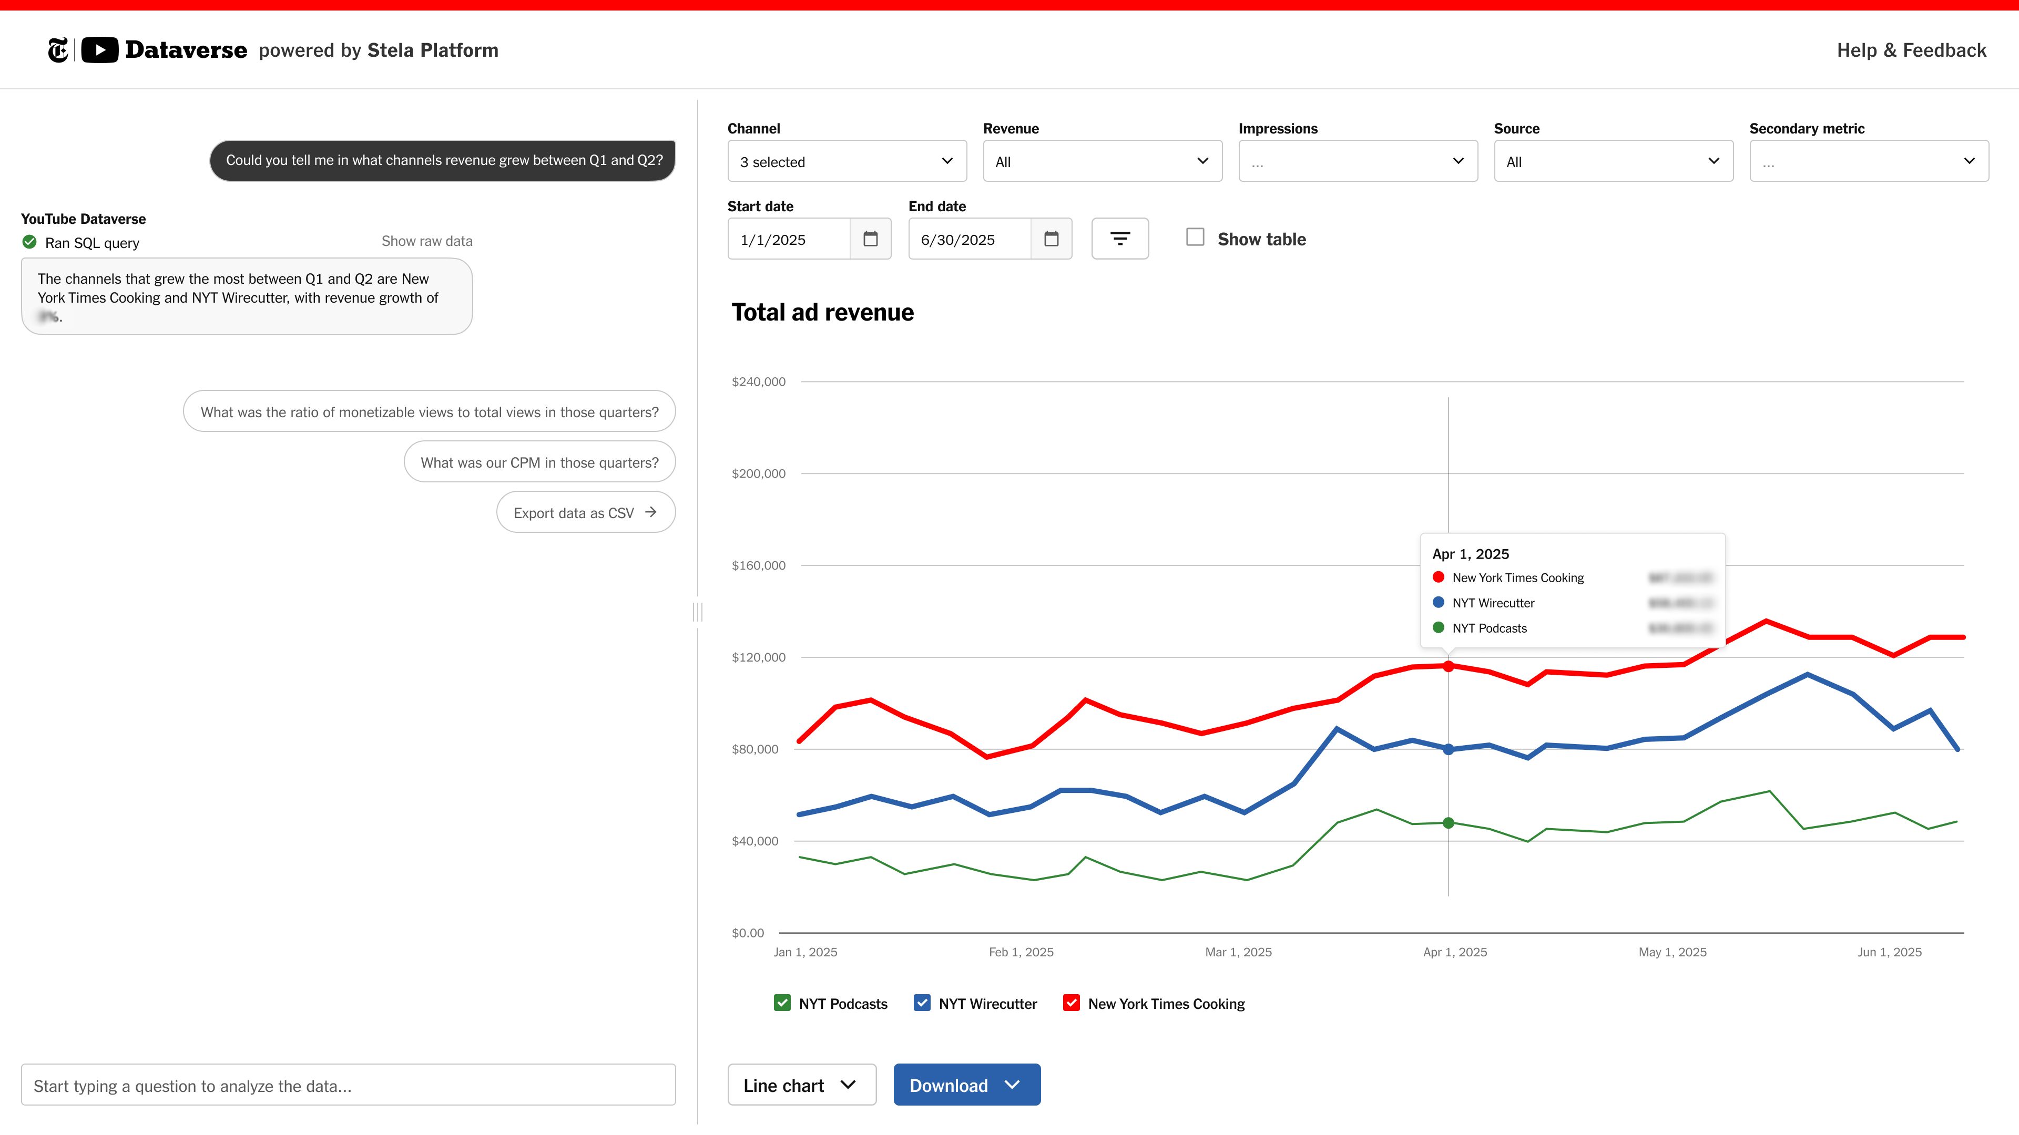The image size is (2019, 1135).
Task: Click the blue Wirecutter data point at Apr 1
Action: (1449, 750)
